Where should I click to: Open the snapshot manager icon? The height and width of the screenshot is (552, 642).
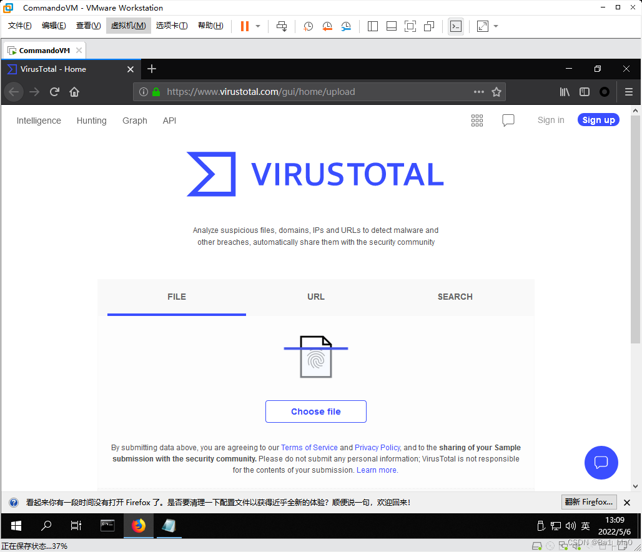click(x=346, y=26)
